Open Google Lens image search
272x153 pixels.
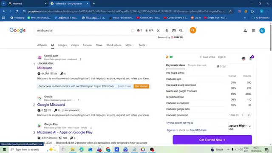coord(174,31)
